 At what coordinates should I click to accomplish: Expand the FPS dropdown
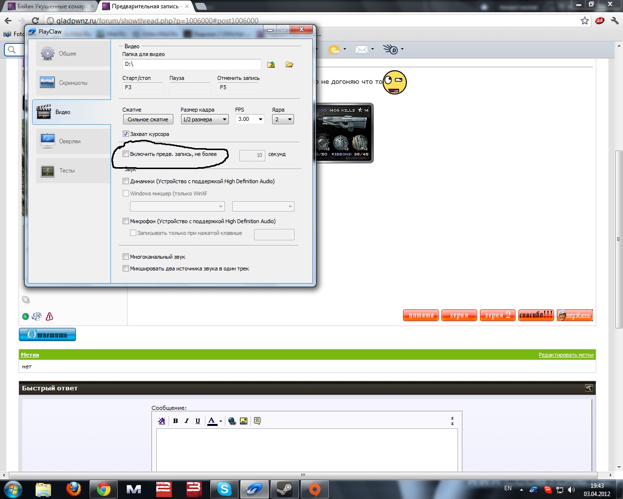pyautogui.click(x=250, y=119)
